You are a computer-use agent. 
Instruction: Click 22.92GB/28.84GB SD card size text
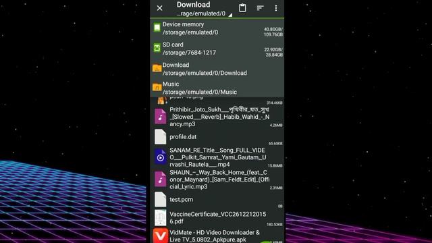point(273,53)
